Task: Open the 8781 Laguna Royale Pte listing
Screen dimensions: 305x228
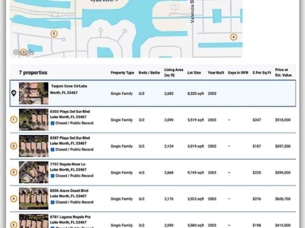Action: 70,217
